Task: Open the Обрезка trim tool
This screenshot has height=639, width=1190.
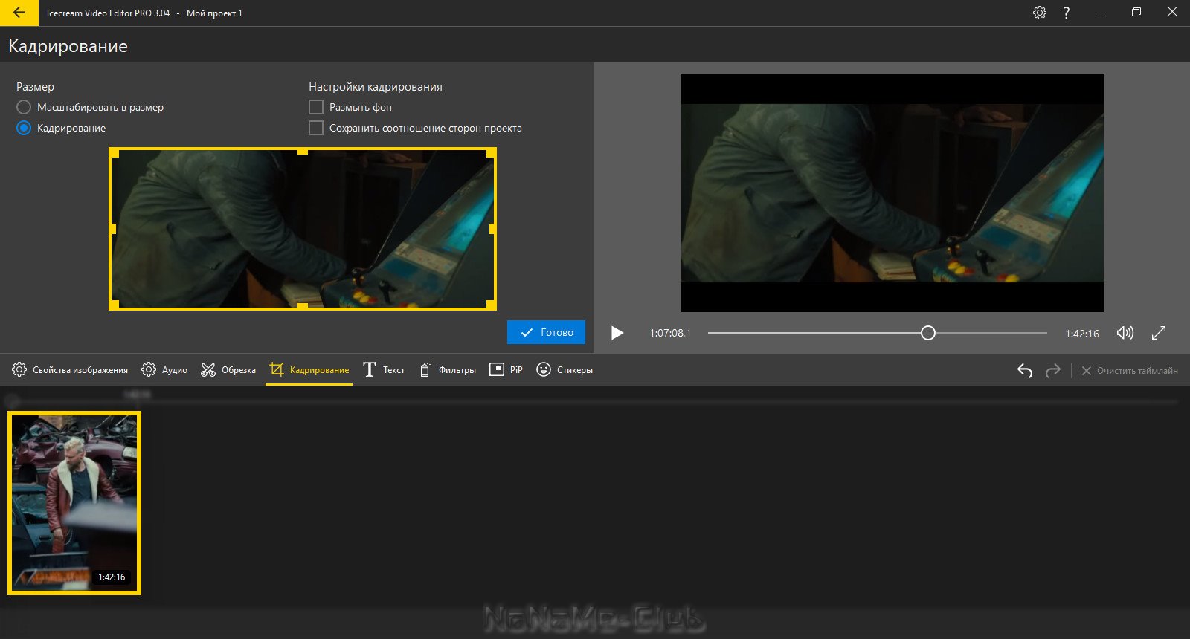Action: coord(228,370)
